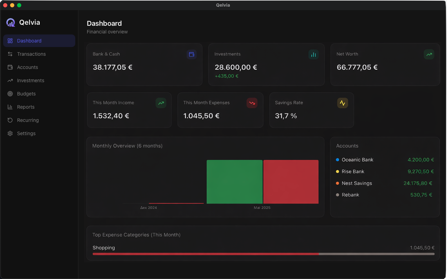Viewport: 447px width, 279px height.
Task: Click the green trend icon on Net Worth card
Action: (429, 54)
